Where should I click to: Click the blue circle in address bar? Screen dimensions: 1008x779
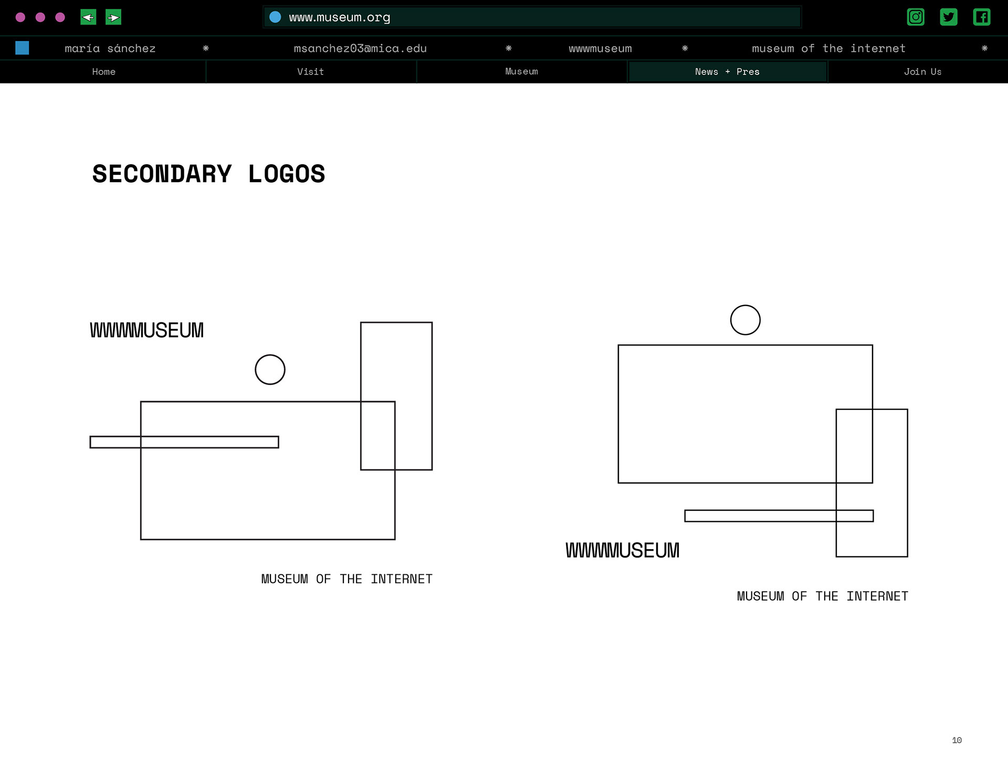click(275, 17)
